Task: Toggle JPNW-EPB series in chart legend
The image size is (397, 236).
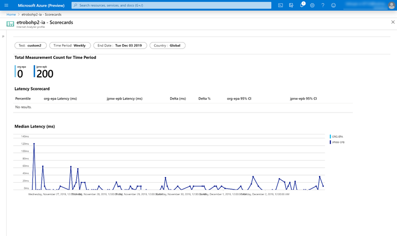Action: [x=339, y=142]
